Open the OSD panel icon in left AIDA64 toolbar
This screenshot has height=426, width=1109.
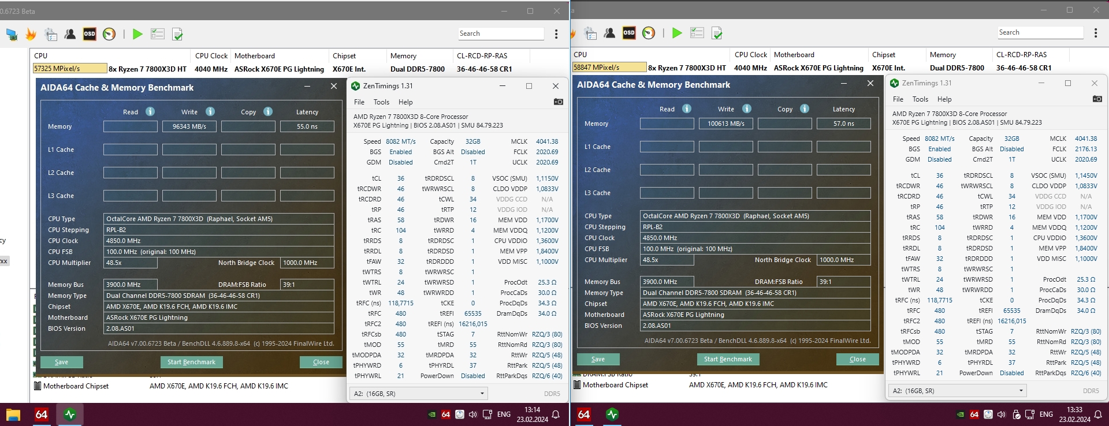(90, 34)
